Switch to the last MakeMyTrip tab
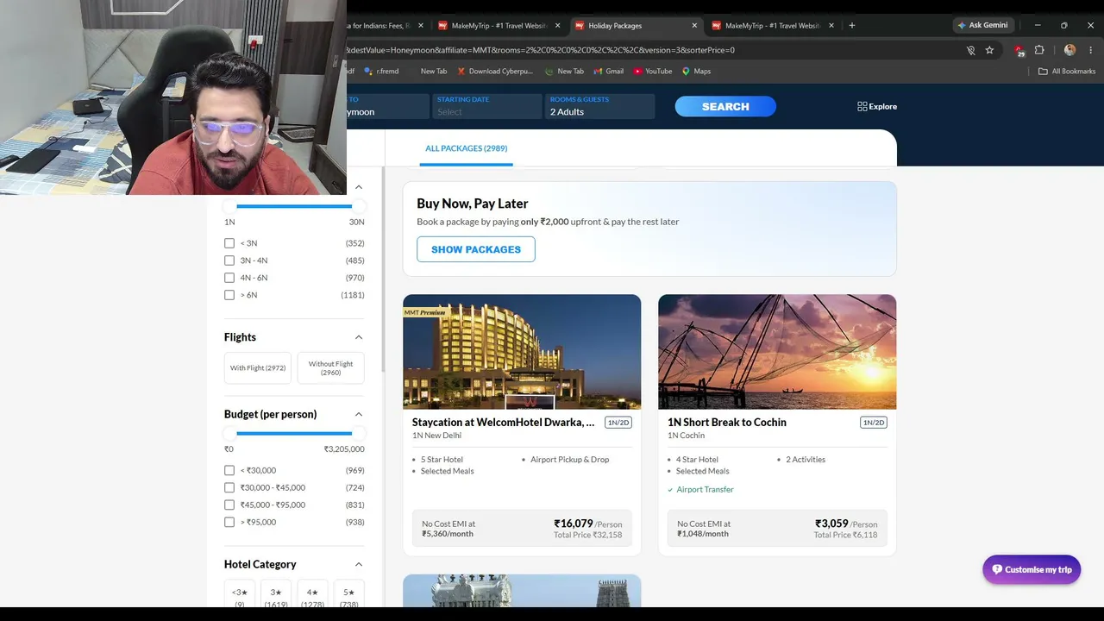The image size is (1104, 621). coord(772,26)
